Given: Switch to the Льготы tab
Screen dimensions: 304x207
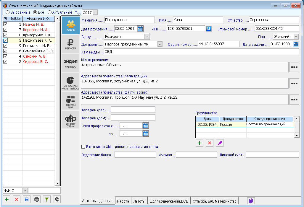Looking at the screenshot, I should point(139,201).
